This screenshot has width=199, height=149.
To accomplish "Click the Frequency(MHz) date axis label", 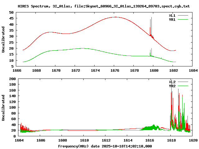I will tap(105, 146).
